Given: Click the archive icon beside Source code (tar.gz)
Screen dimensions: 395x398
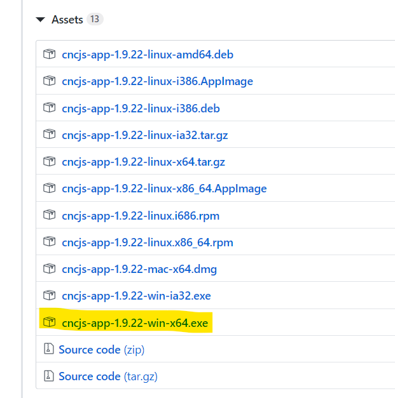Looking at the screenshot, I should (49, 376).
